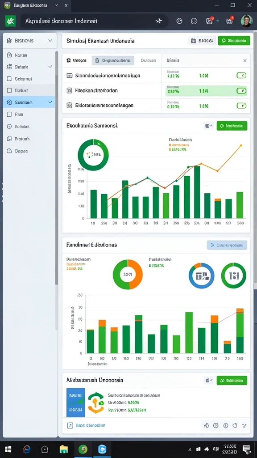Expand the BISHORIS dropdown in sidebar
257x458 pixels.
tap(50, 41)
